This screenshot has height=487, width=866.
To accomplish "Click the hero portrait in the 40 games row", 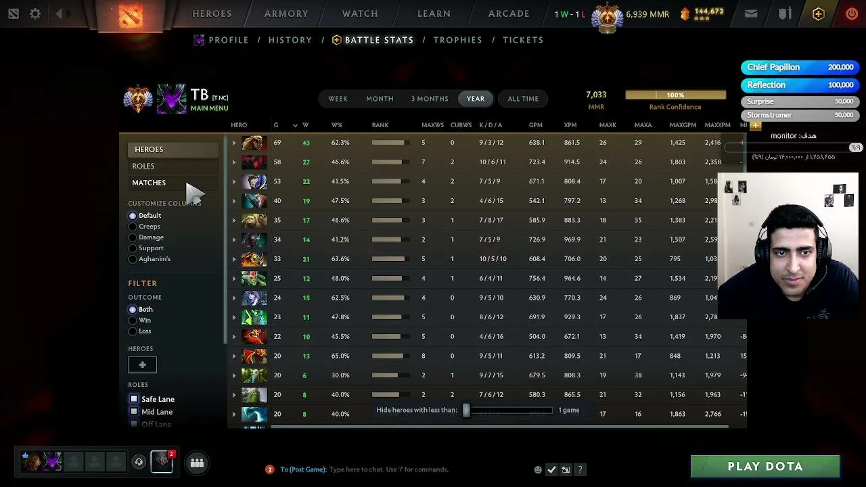I will pyautogui.click(x=254, y=201).
